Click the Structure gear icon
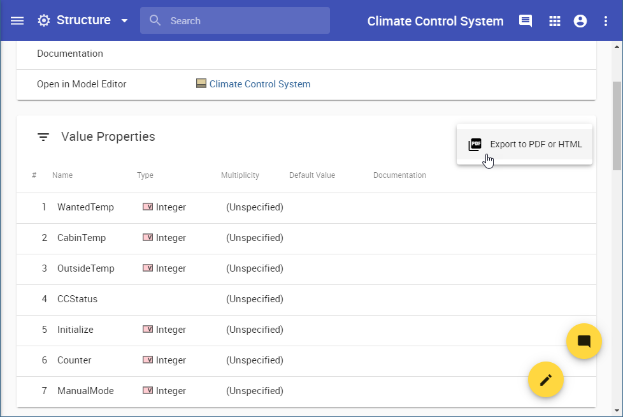The width and height of the screenshot is (623, 417). point(43,20)
